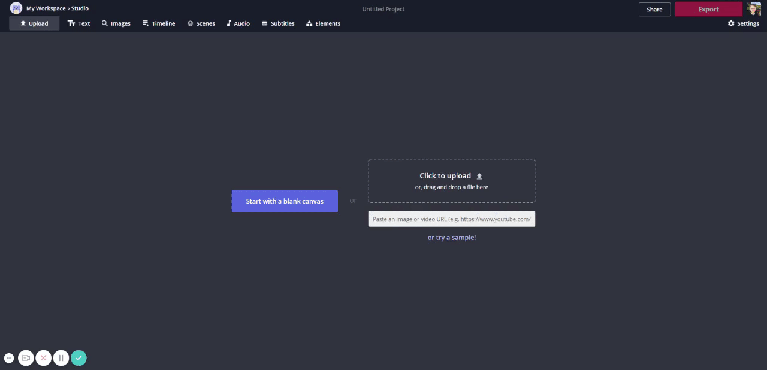This screenshot has height=370, width=767.
Task: Open the Upload tool
Action: [x=34, y=23]
